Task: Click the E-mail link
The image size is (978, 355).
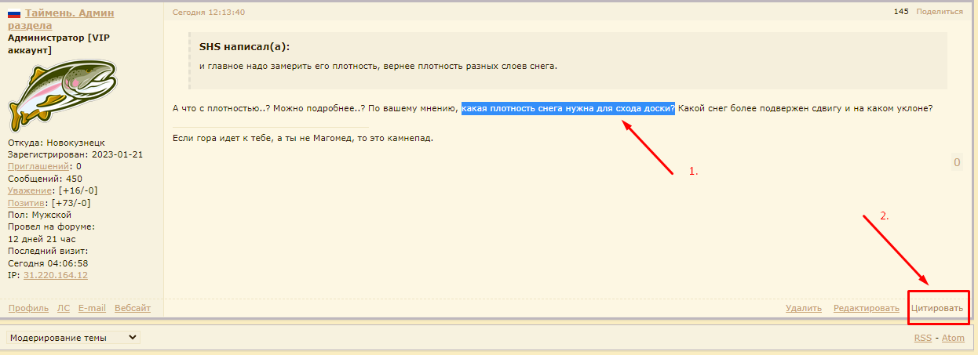Action: 92,308
